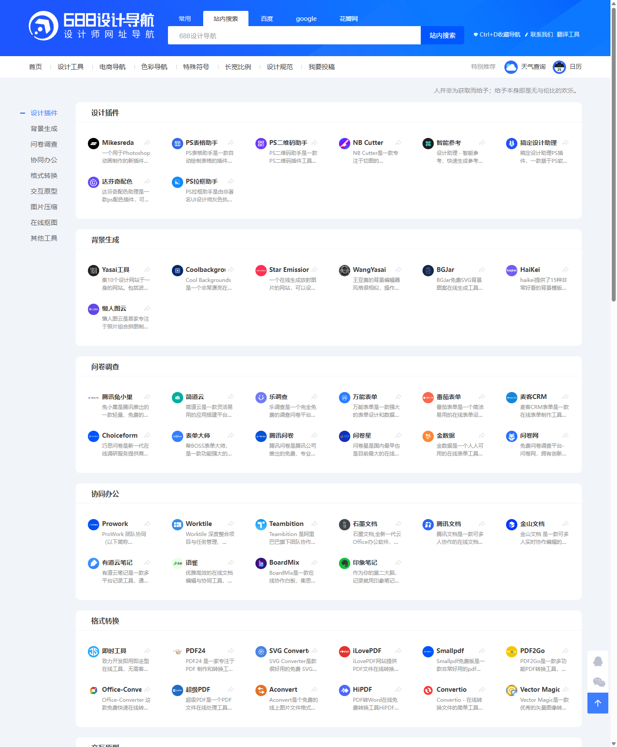Jump to 图片压缩 in the sidebar
This screenshot has width=617, height=747.
coord(44,207)
